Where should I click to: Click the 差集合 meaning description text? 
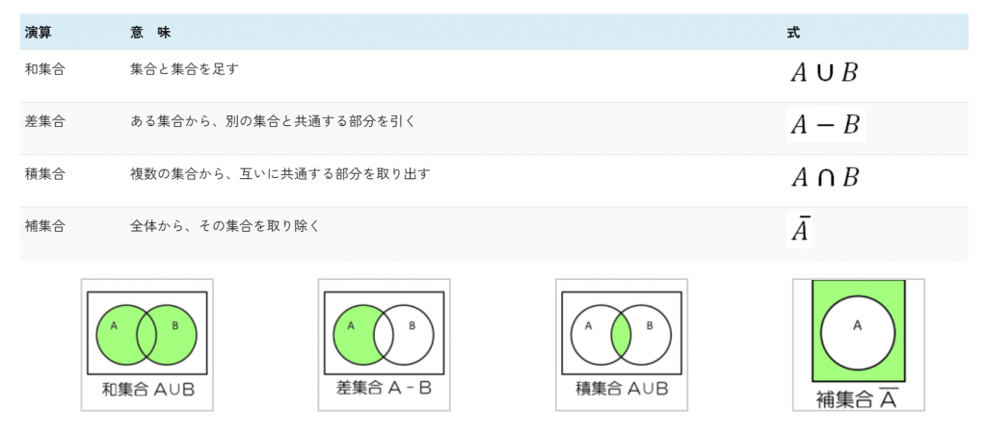pos(273,121)
